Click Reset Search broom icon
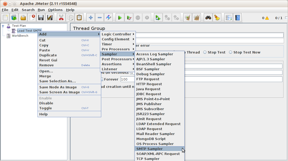 [217, 18]
